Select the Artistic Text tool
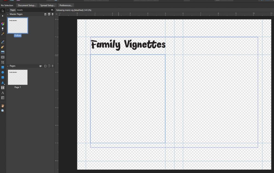The image size is (274, 173). click(3, 93)
